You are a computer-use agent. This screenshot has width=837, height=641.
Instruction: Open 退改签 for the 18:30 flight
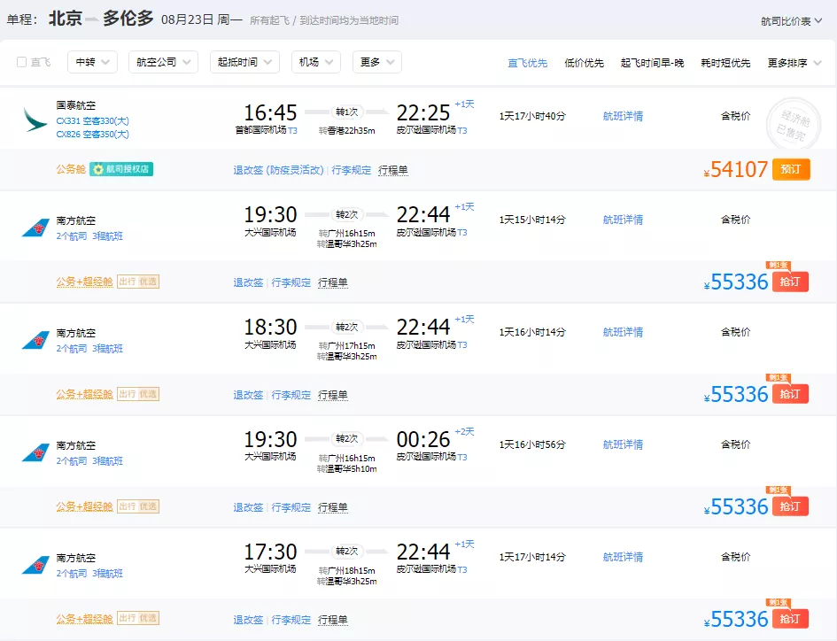coord(248,395)
